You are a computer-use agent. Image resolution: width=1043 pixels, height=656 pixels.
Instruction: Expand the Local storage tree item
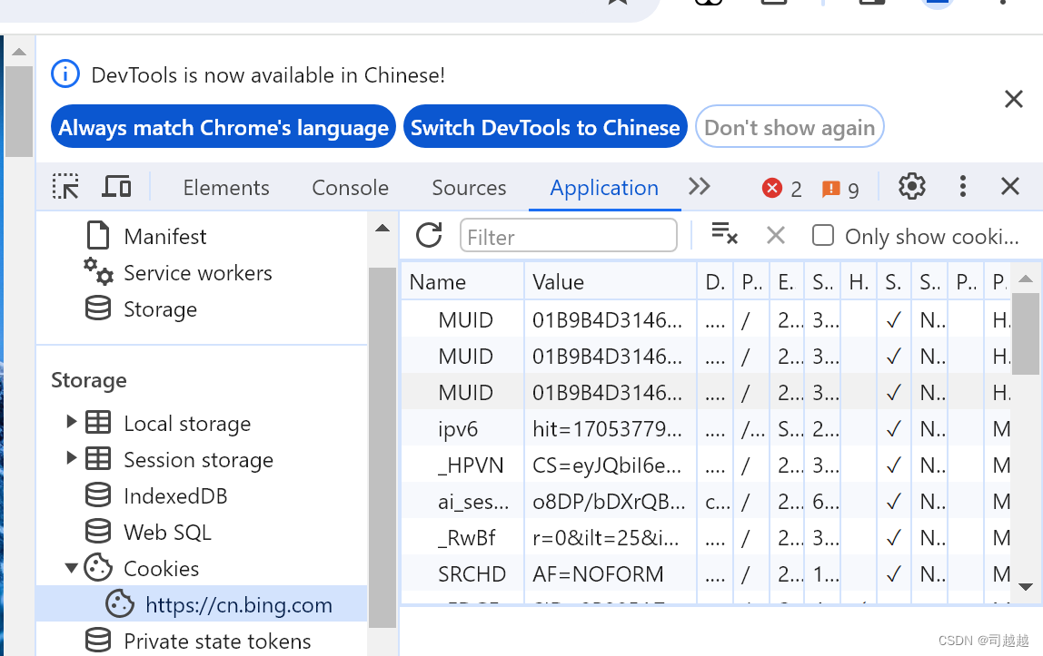[72, 423]
